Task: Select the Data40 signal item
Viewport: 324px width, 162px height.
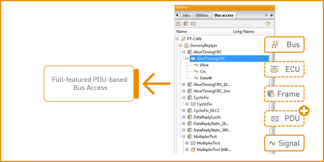Action: coord(205,78)
